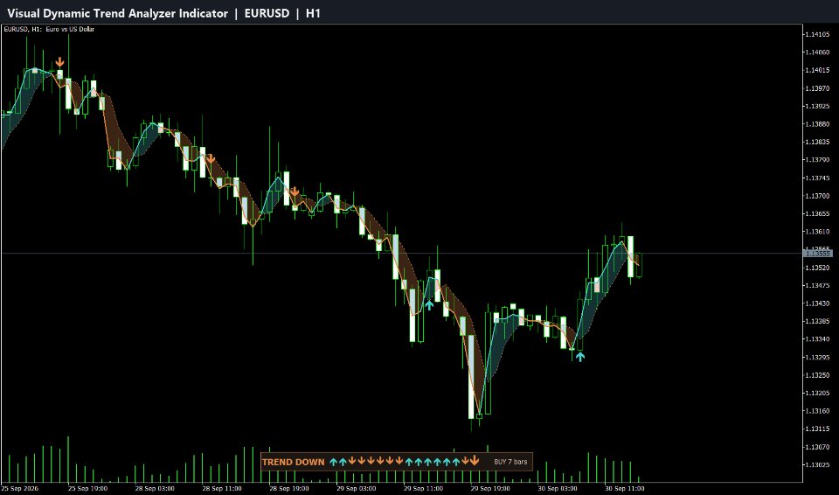Click the 1.13700 price scale label
Screen dimensions: 839x495
click(x=819, y=196)
